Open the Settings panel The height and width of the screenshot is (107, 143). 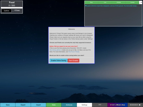pos(84,105)
